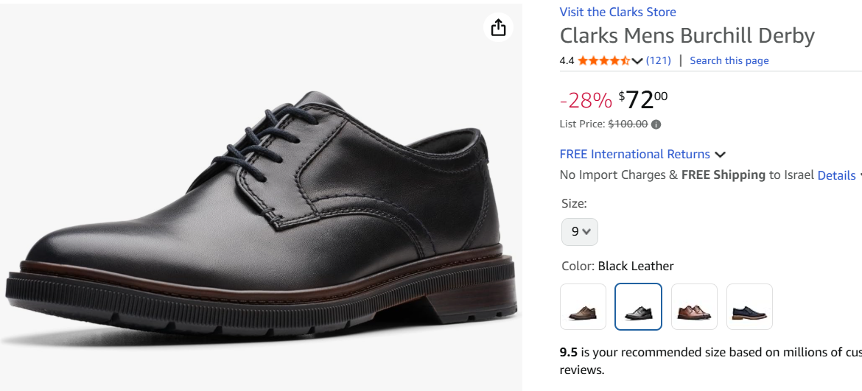Pick the navy shoe color swatch

pyautogui.click(x=749, y=306)
